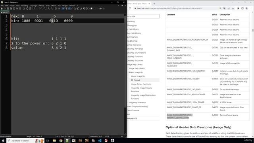Open Edit menu in Notepad++

coord(6,6)
